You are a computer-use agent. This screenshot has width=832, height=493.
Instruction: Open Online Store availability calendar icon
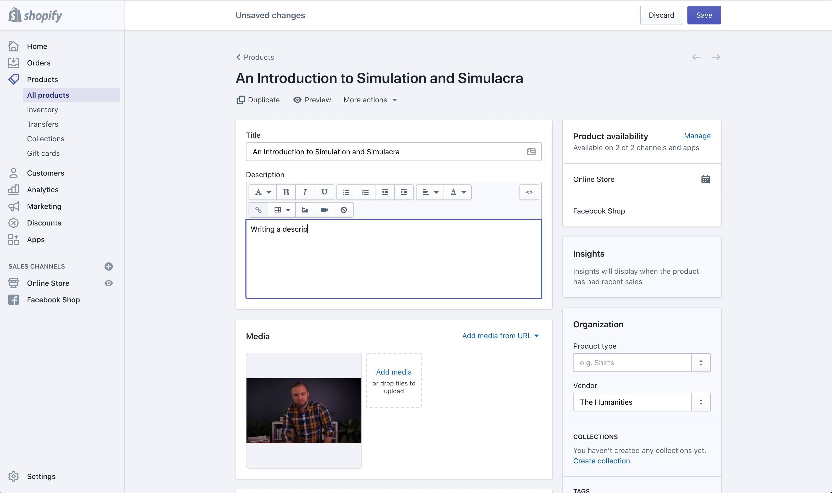pos(705,179)
